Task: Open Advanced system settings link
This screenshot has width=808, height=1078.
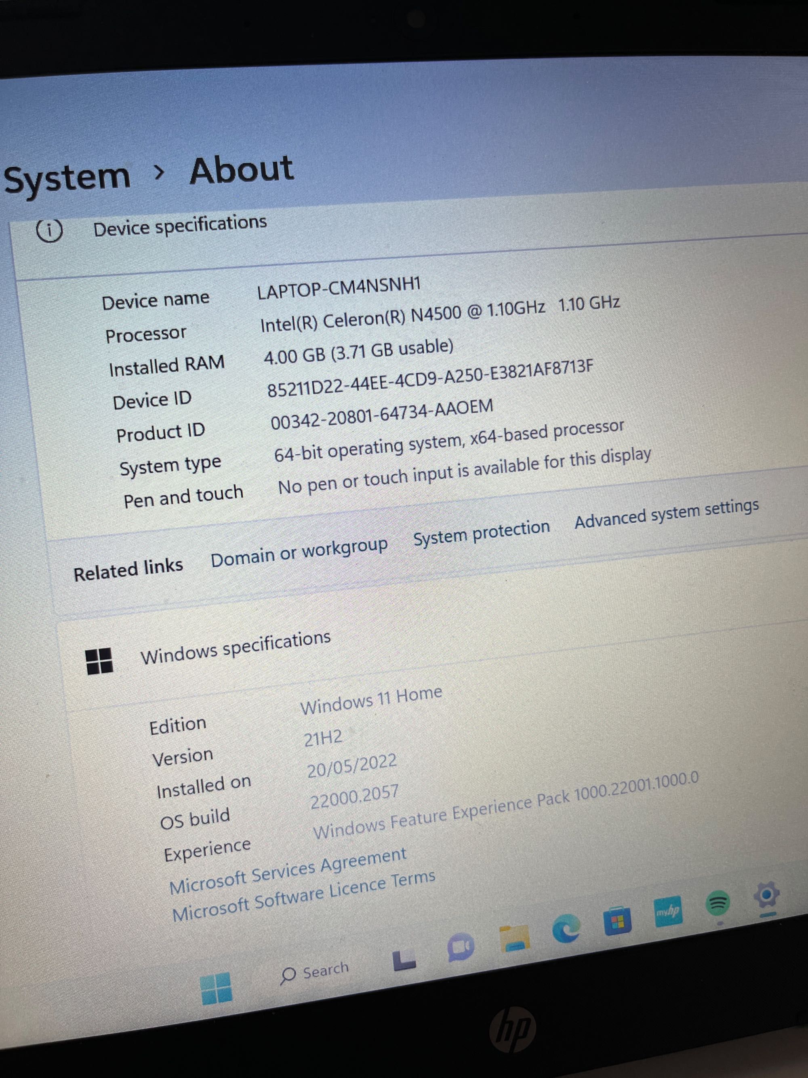Action: [x=667, y=514]
